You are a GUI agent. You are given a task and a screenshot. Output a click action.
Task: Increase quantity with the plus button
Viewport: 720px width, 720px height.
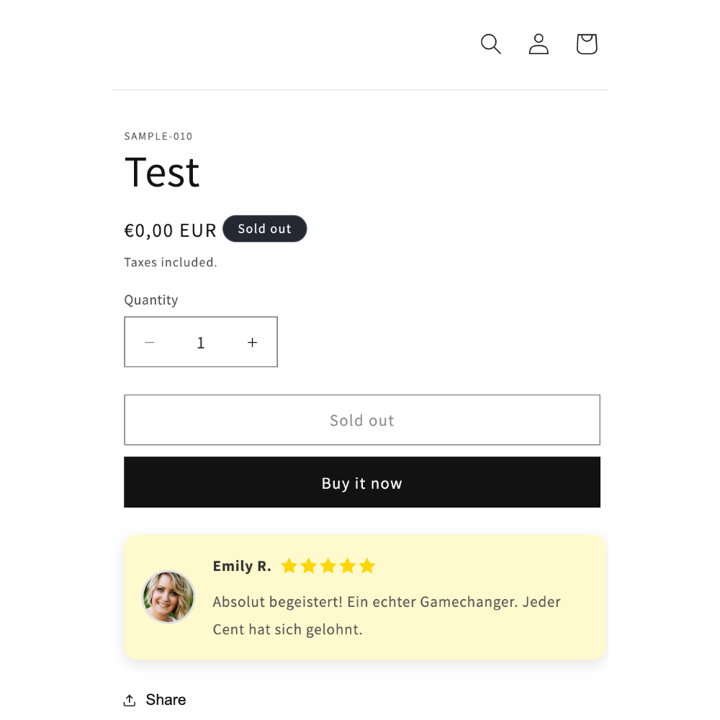[252, 342]
